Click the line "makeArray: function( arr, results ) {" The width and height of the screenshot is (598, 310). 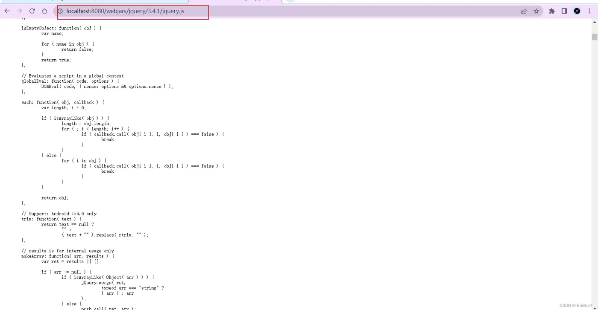pos(68,256)
